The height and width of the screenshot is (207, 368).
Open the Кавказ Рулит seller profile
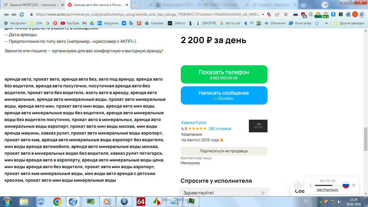[x=194, y=123]
